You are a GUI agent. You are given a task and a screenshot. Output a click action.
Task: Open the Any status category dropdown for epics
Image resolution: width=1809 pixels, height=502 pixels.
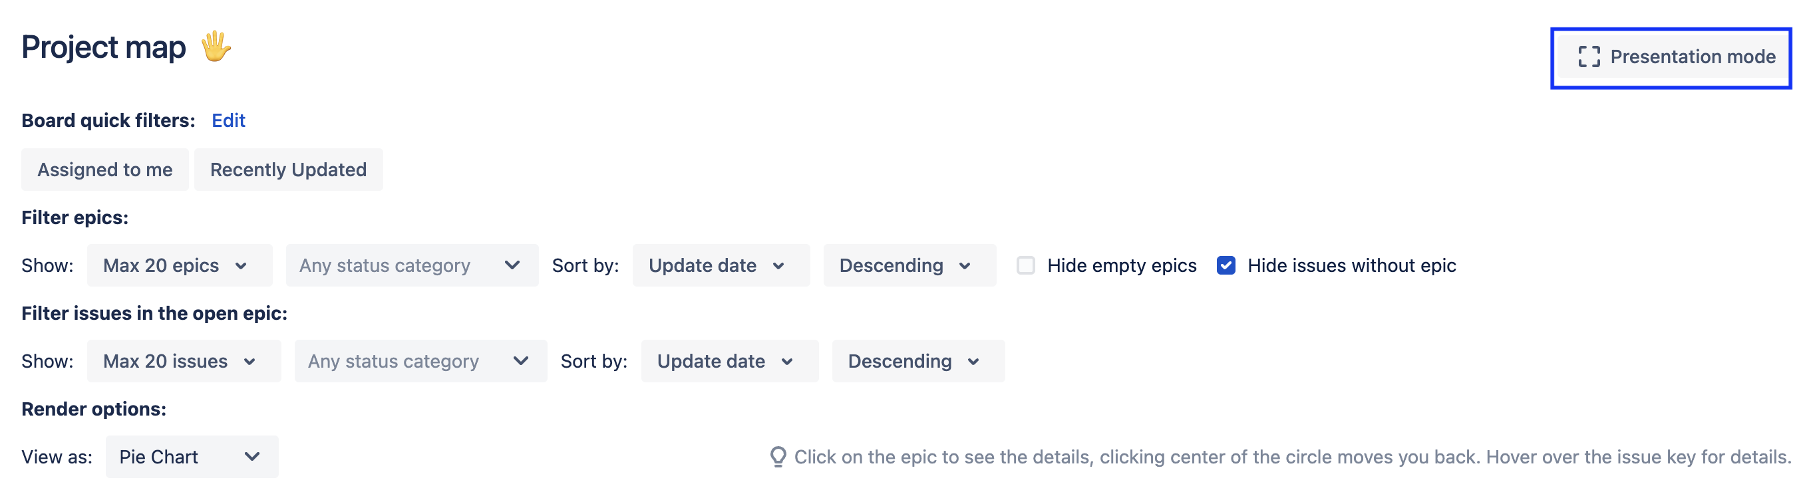pos(412,265)
